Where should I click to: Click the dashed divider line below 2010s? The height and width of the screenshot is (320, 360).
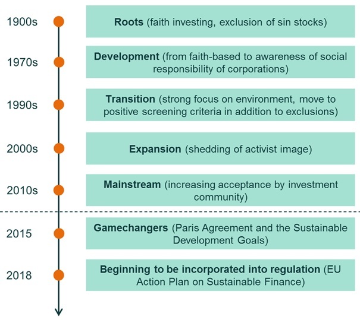180,212
